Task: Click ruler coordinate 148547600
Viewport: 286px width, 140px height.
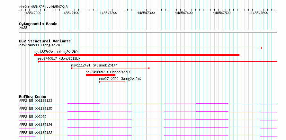Action: pyautogui.click(x=259, y=13)
